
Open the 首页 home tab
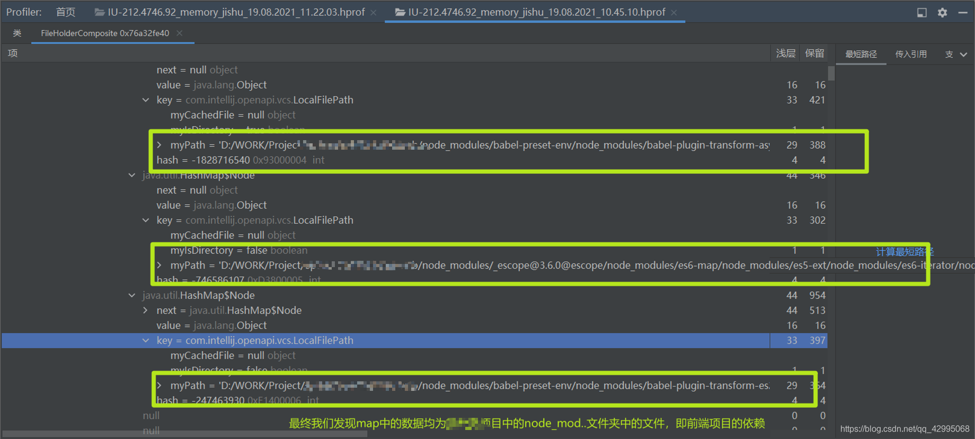pyautogui.click(x=66, y=12)
